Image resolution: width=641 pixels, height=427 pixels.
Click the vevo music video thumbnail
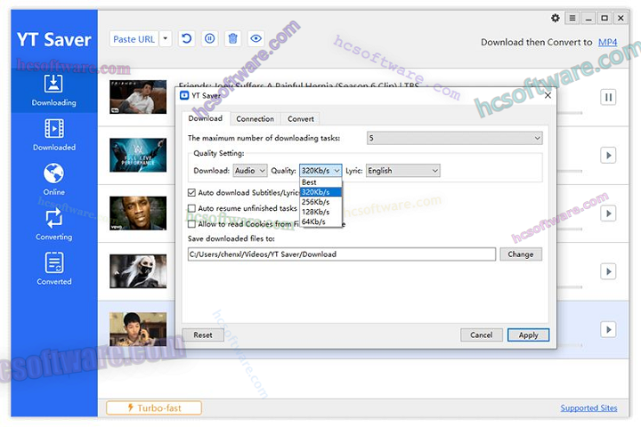point(138,213)
